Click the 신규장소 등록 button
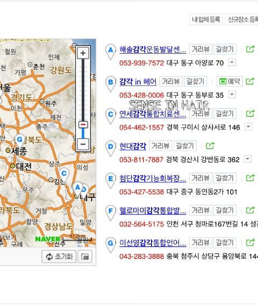258x306 pixels. [242, 19]
